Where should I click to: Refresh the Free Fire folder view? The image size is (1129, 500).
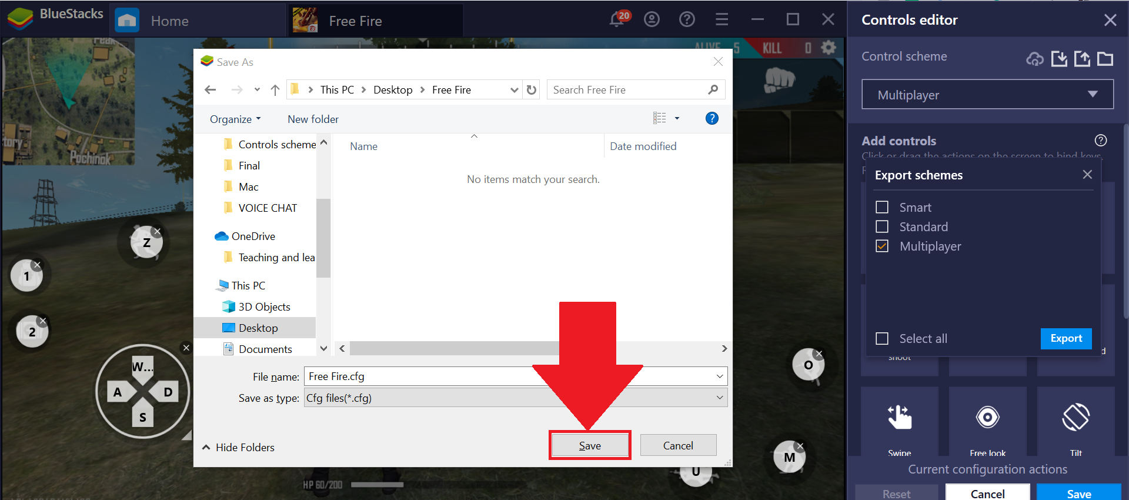tap(532, 90)
